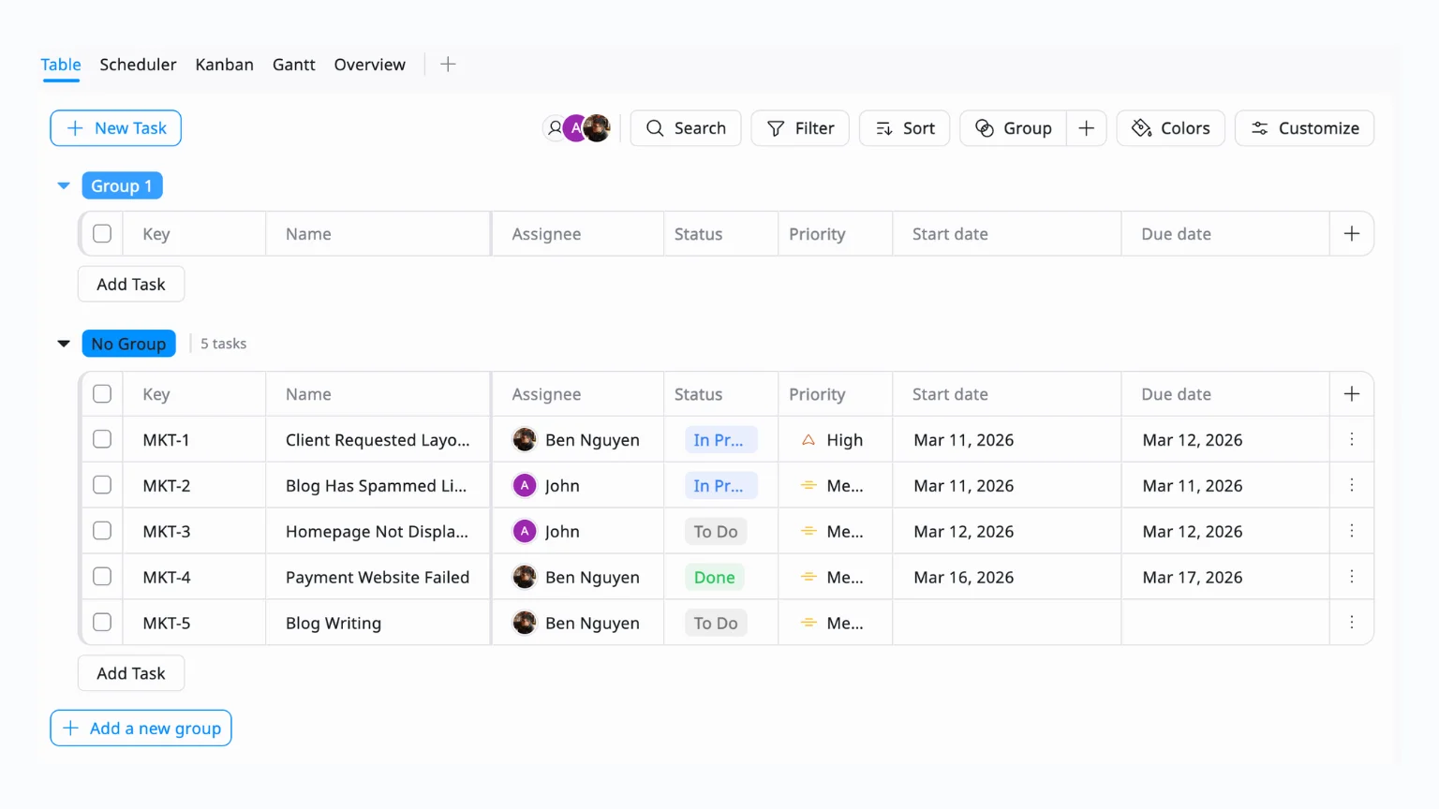The image size is (1439, 809).
Task: Click Add a new group button
Action: point(141,728)
